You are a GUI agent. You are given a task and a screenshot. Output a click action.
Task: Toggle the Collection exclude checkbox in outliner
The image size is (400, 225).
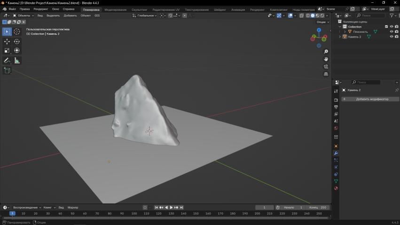coord(386,27)
